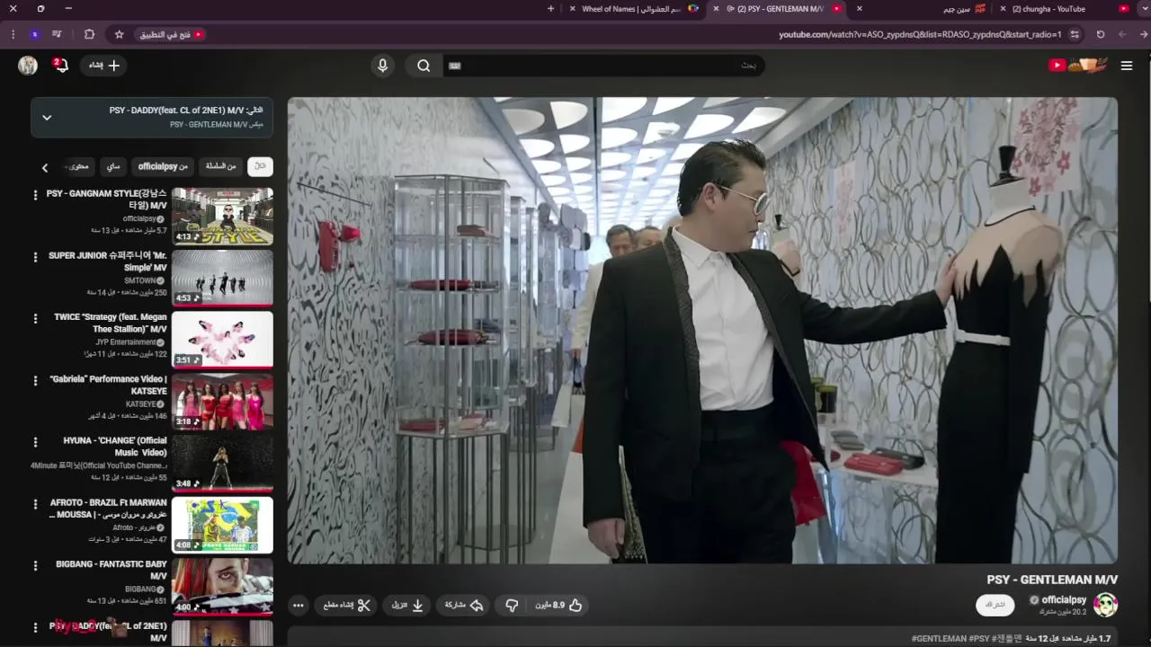Open the AFROTO BRAZIL video title
1151x647 pixels.
pos(108,509)
